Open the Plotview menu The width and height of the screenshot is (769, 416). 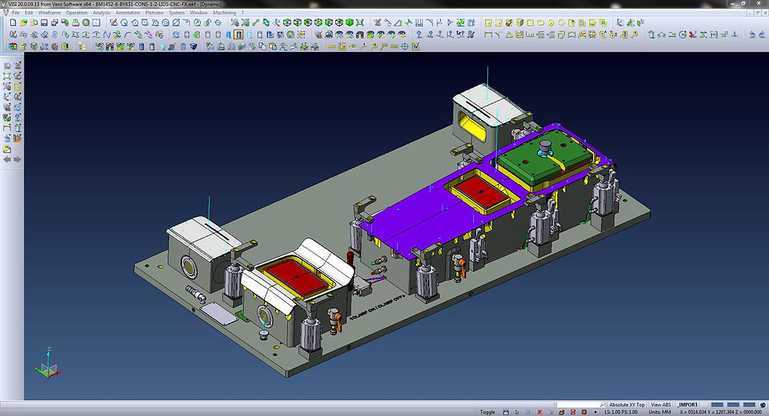point(155,13)
